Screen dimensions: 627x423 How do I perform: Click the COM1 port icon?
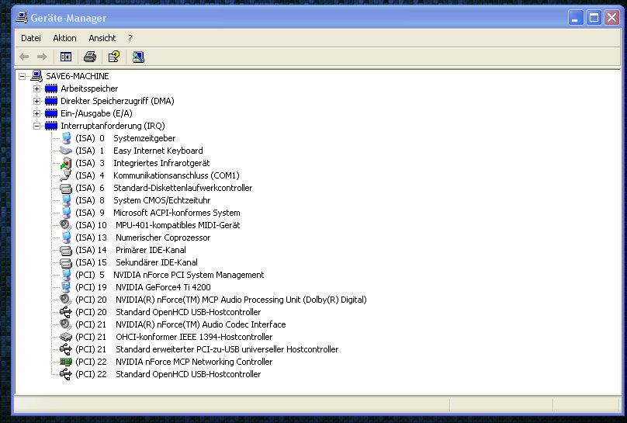click(x=66, y=175)
